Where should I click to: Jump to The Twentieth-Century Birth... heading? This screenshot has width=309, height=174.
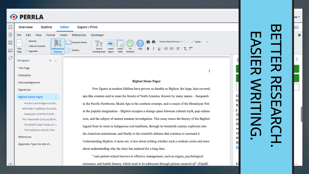click(x=40, y=119)
